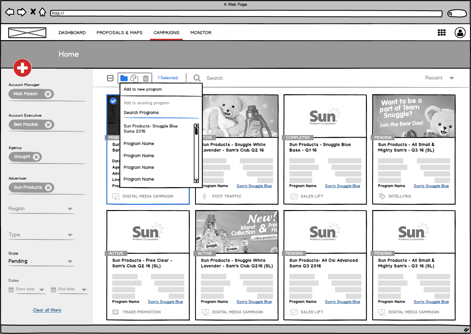Expand the Region filter dropdown
Screen dimensions: 471x334
point(70,209)
